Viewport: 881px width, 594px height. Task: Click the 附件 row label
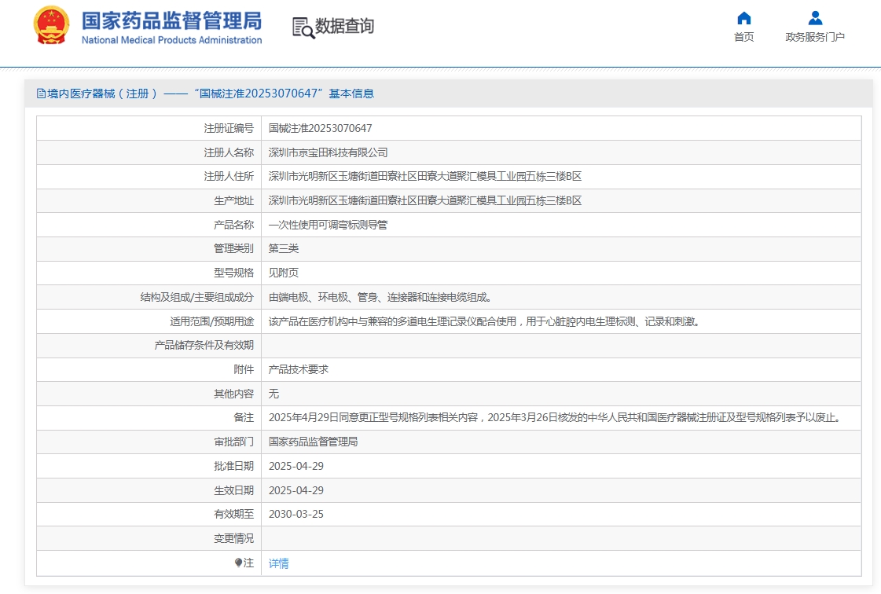tap(244, 369)
